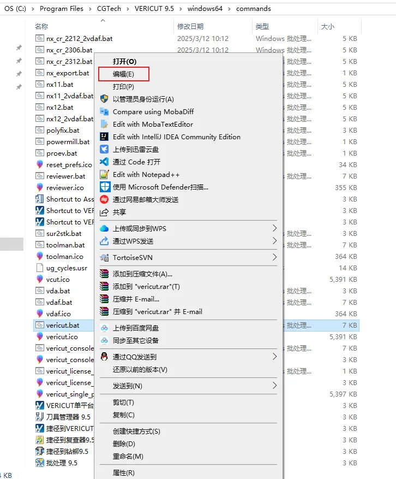Click the reset_prefs.ico file icon
Viewport: 396px width, 479px height.
(40, 164)
